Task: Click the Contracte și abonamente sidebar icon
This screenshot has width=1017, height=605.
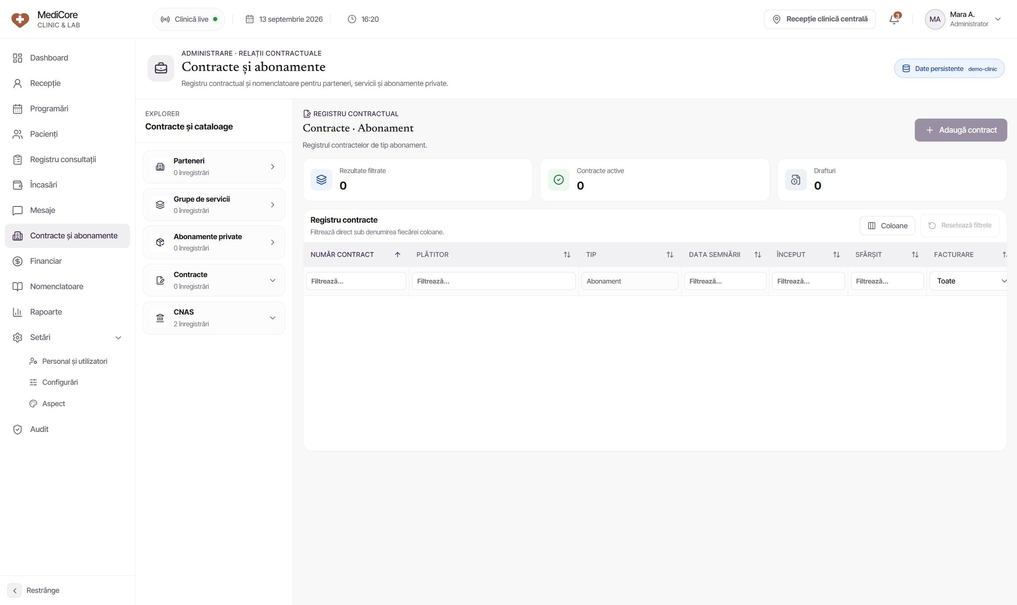Action: [x=17, y=236]
